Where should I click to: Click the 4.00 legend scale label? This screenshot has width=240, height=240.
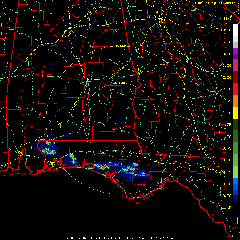227,54
